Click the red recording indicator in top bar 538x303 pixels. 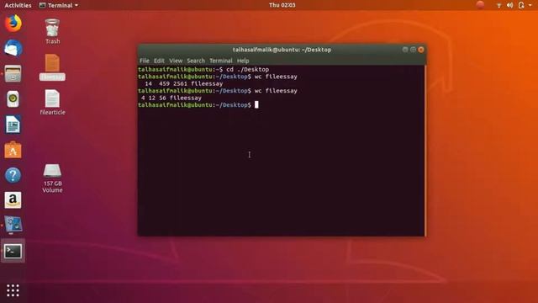[480, 5]
